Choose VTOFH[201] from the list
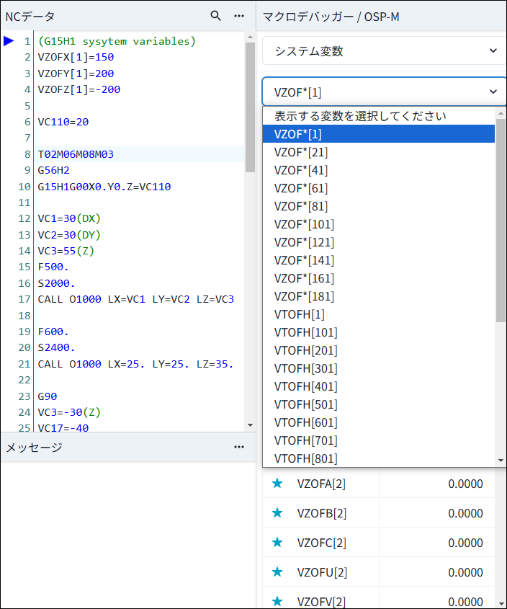 (379, 350)
